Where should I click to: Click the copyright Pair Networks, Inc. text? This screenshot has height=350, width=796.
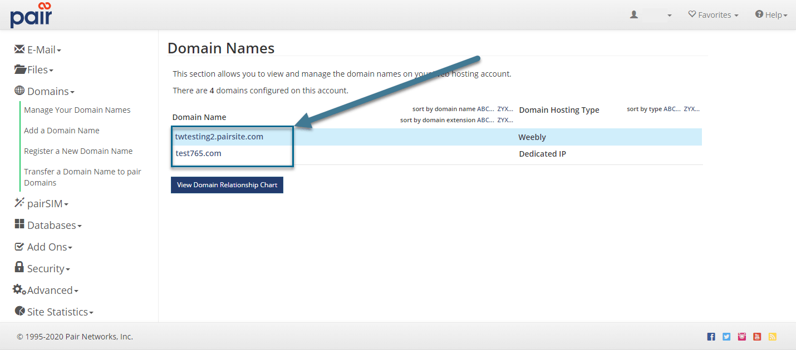[75, 337]
